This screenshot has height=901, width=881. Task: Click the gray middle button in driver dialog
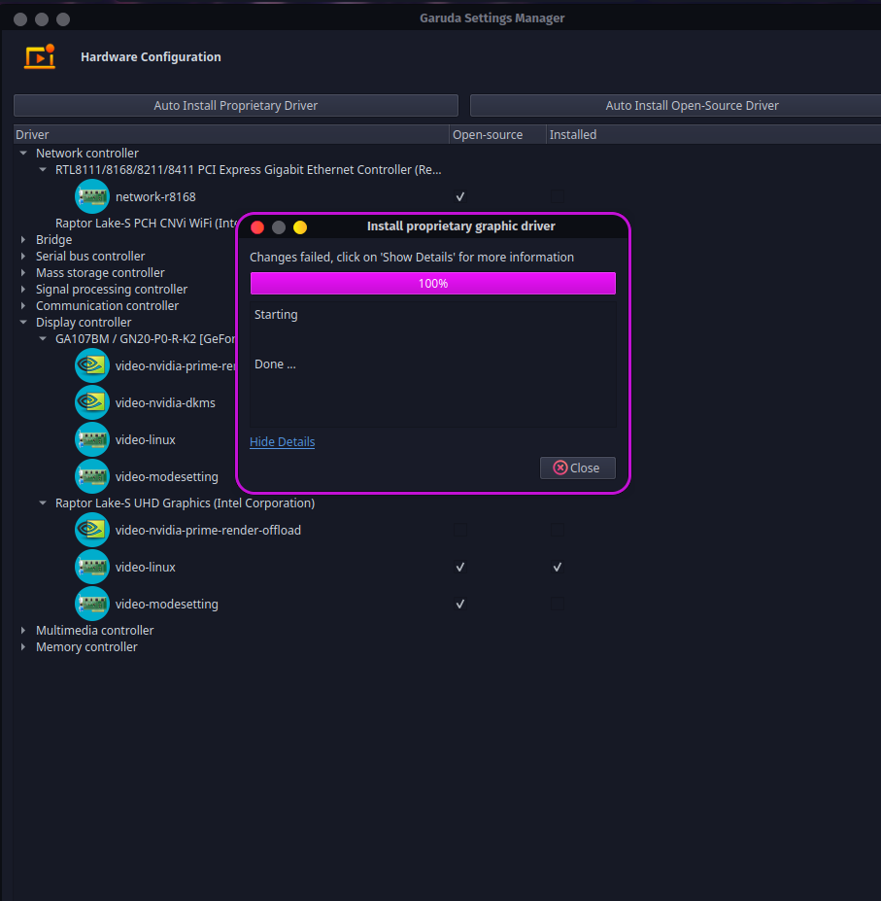[279, 227]
